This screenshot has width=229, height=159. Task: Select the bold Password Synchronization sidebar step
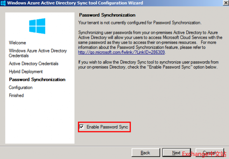point(37,80)
